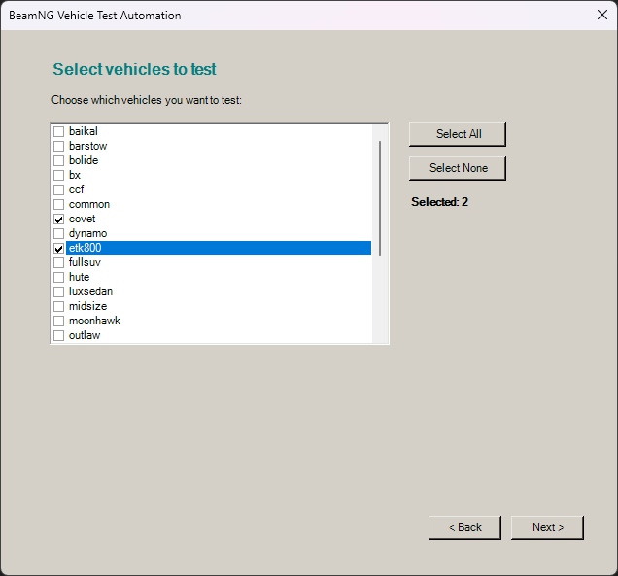Select the 'dynamo' list row text
The image size is (618, 576).
point(87,233)
